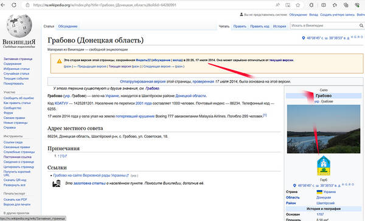Click the settlement stub icon
The image size is (365, 221).
click(57, 183)
